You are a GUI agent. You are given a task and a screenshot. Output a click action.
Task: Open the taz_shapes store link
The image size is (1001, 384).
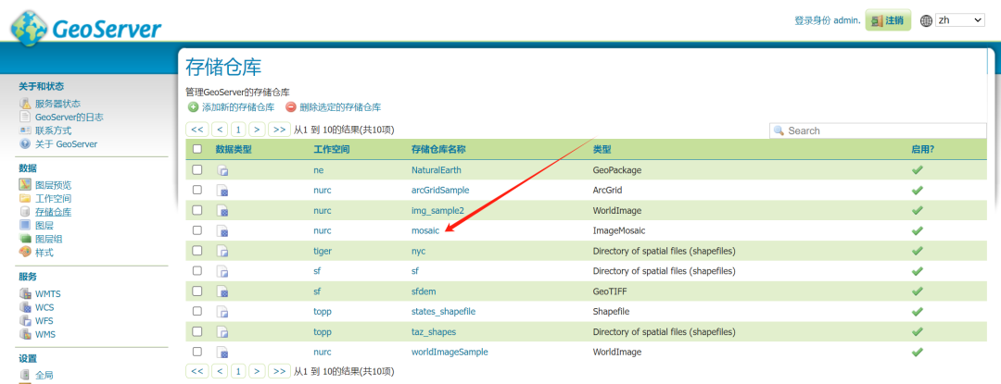pyautogui.click(x=434, y=332)
